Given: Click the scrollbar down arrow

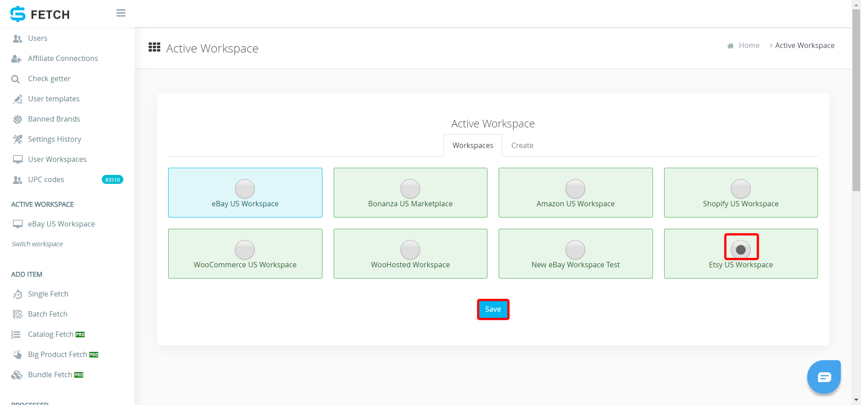Looking at the screenshot, I should pos(856,400).
